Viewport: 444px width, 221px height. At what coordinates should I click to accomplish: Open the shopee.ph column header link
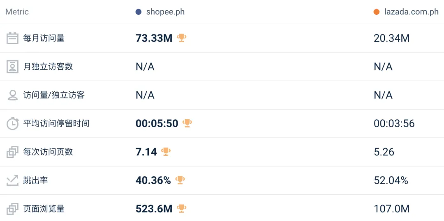point(165,12)
